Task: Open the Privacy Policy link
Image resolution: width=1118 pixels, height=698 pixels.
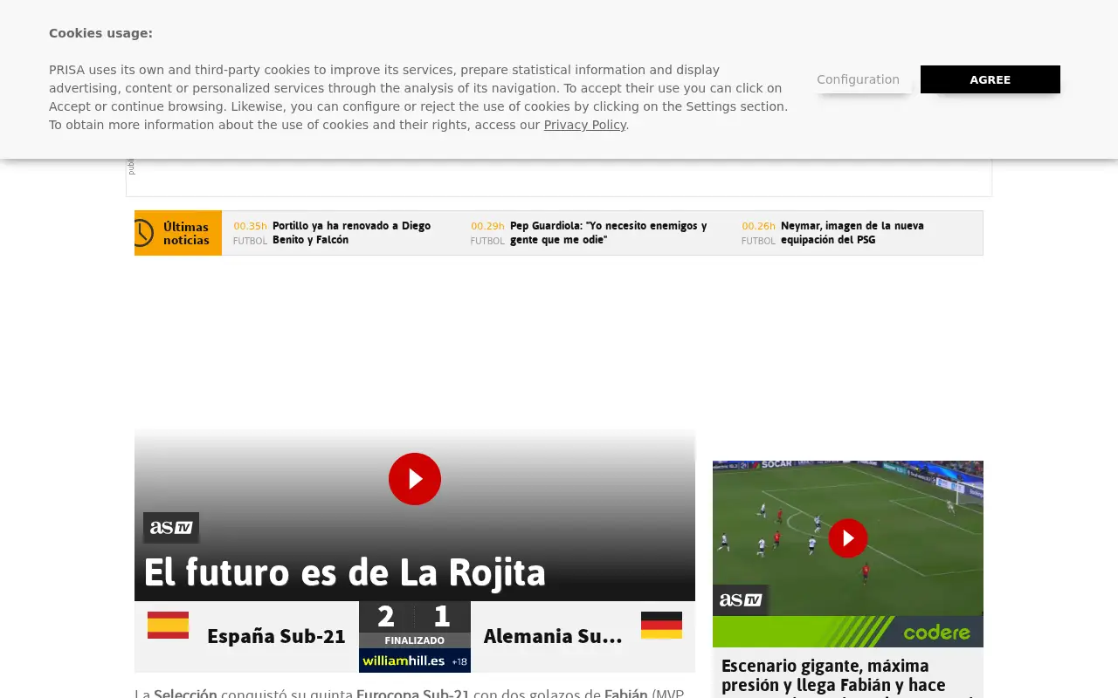Action: pos(584,125)
